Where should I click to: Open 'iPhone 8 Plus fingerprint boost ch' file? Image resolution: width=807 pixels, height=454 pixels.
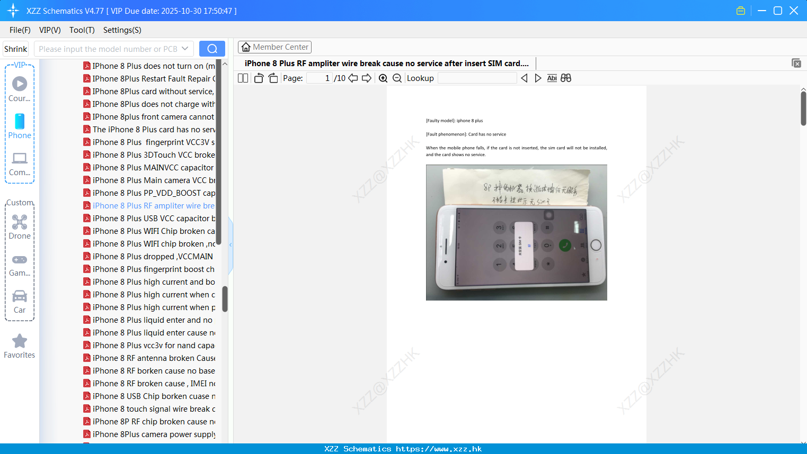149,269
